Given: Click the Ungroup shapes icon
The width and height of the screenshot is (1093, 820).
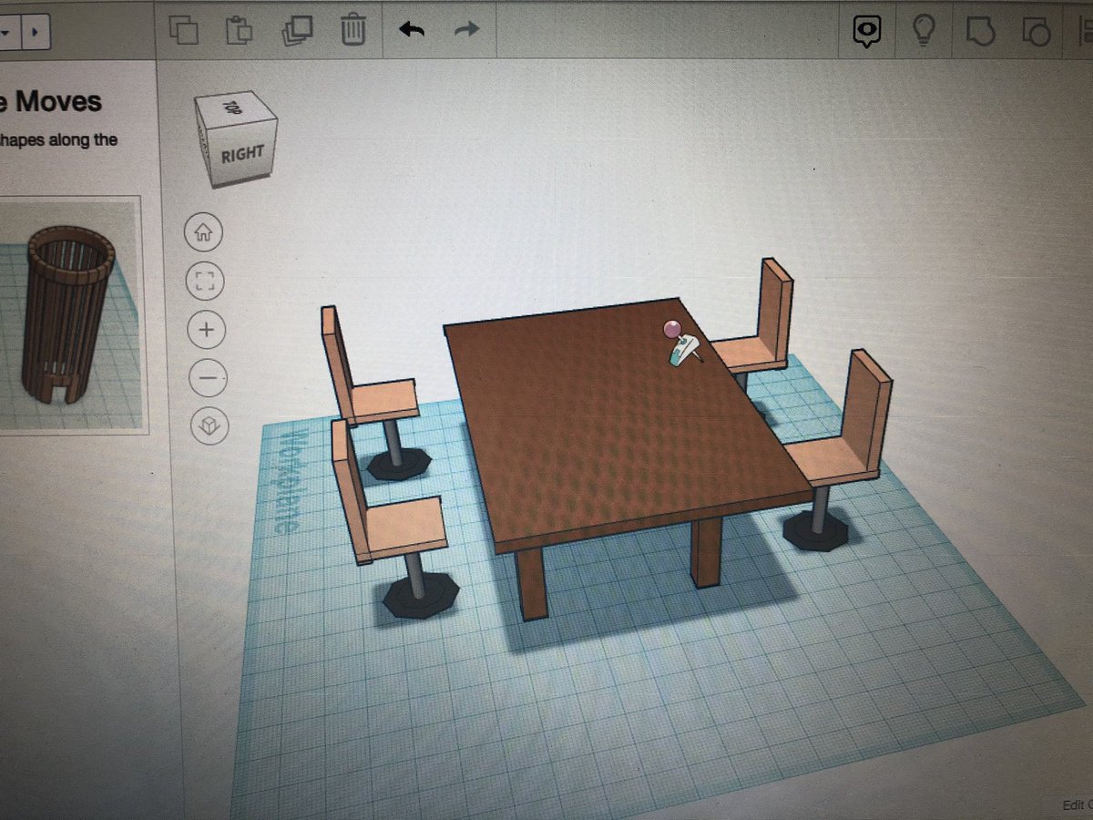Looking at the screenshot, I should (1037, 33).
